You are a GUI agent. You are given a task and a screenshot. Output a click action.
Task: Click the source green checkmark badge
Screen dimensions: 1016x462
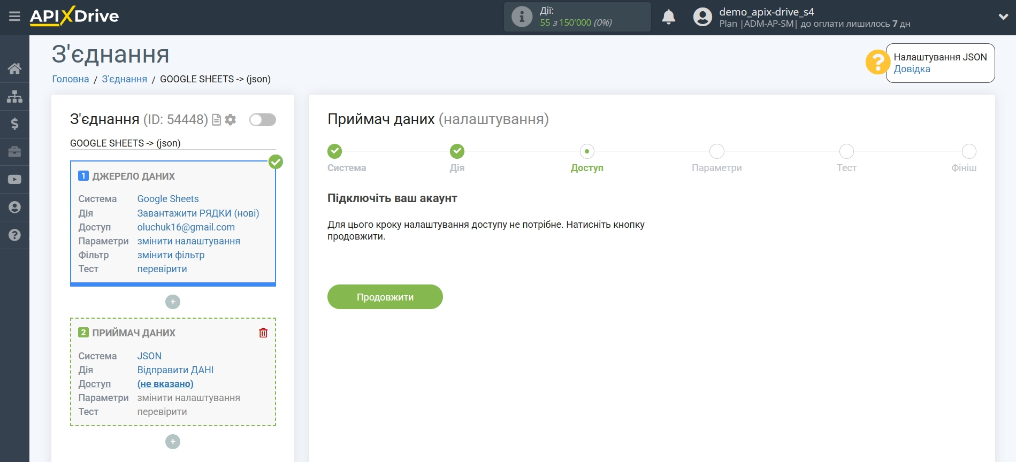point(276,161)
